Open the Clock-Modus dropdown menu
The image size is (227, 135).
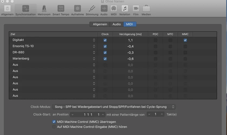pyautogui.click(x=114, y=107)
